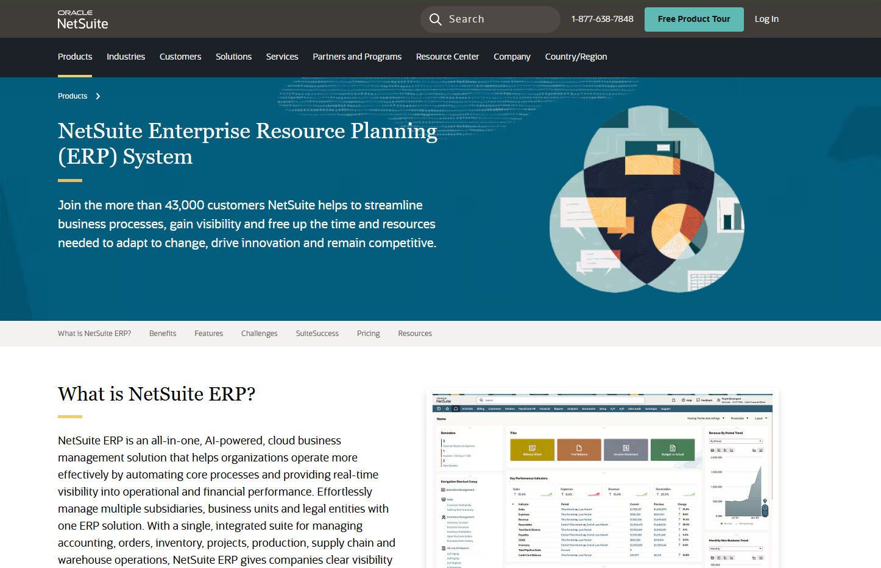
Task: Jump to the Benefits section tab
Action: (163, 334)
